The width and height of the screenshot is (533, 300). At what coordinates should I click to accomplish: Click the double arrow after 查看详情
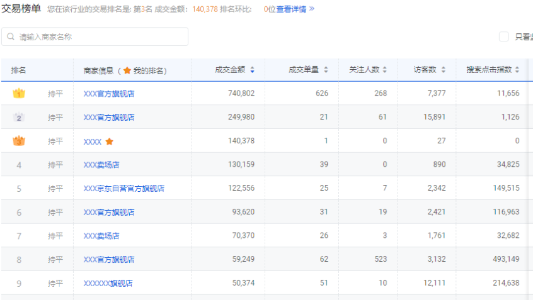point(311,9)
